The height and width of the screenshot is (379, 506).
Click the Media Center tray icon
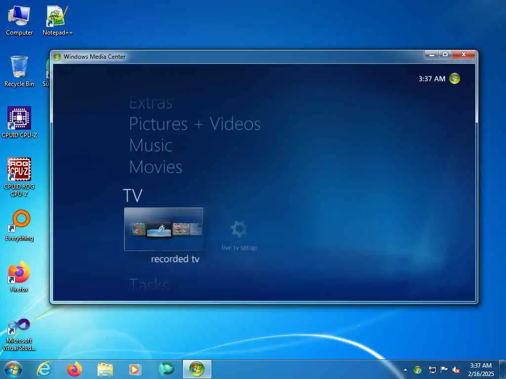coord(418,370)
